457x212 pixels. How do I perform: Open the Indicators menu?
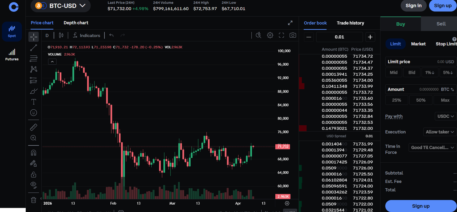coord(87,35)
